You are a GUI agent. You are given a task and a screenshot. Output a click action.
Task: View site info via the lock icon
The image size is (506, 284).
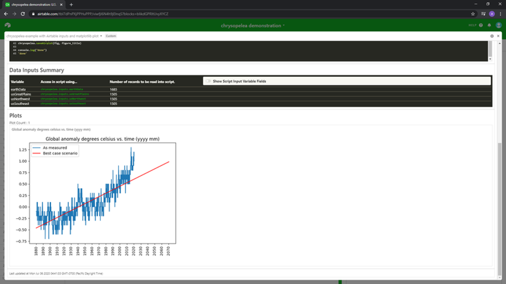coord(33,14)
